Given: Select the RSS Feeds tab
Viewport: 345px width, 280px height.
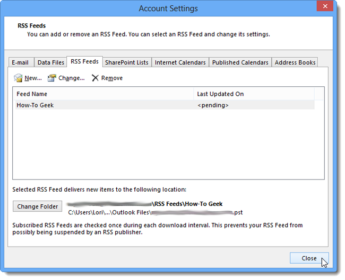Looking at the screenshot, I should click(x=84, y=61).
